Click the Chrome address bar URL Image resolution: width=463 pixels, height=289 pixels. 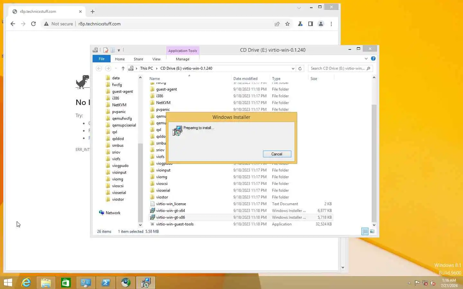coord(99,24)
